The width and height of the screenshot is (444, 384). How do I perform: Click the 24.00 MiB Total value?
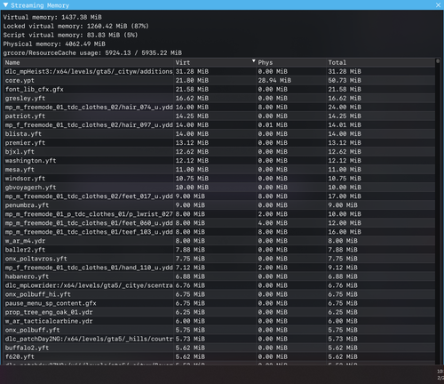coord(345,107)
